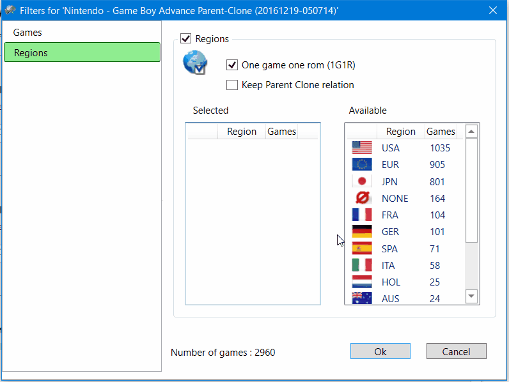Select the NONE region text
The width and height of the screenshot is (509, 382).
point(395,198)
